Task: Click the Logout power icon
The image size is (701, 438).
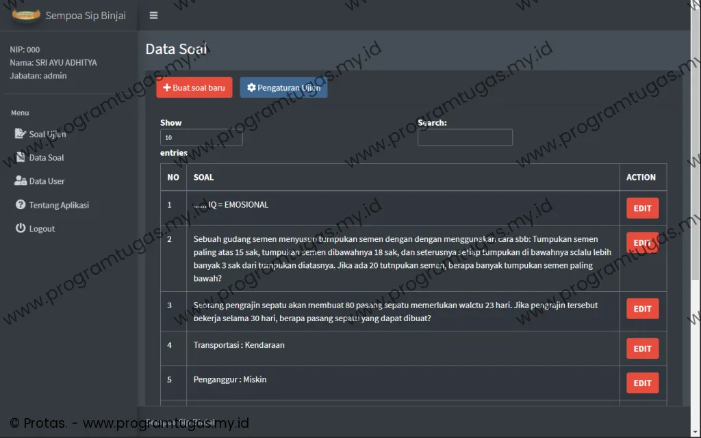Action: tap(21, 228)
